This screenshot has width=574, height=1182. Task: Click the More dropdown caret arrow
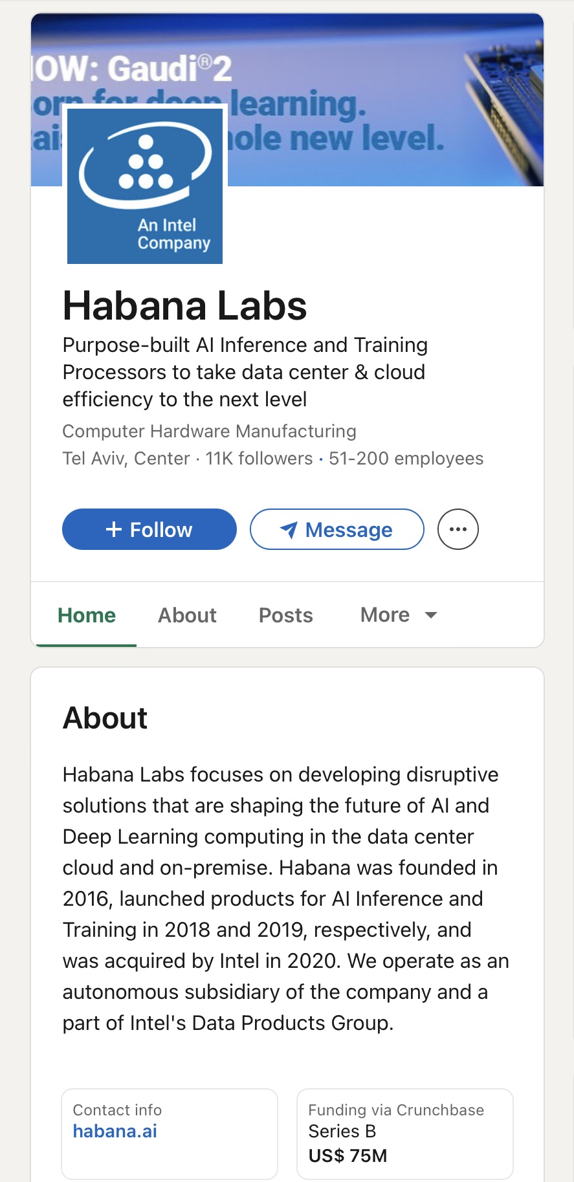[x=431, y=615]
